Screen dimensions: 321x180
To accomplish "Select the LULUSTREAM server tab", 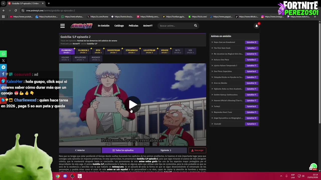I will [149, 51].
